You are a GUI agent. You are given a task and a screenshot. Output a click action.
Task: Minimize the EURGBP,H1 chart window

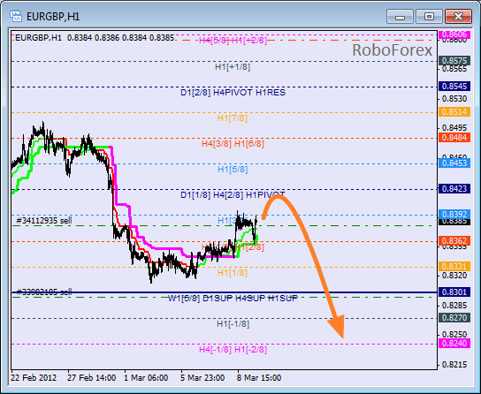click(x=400, y=16)
